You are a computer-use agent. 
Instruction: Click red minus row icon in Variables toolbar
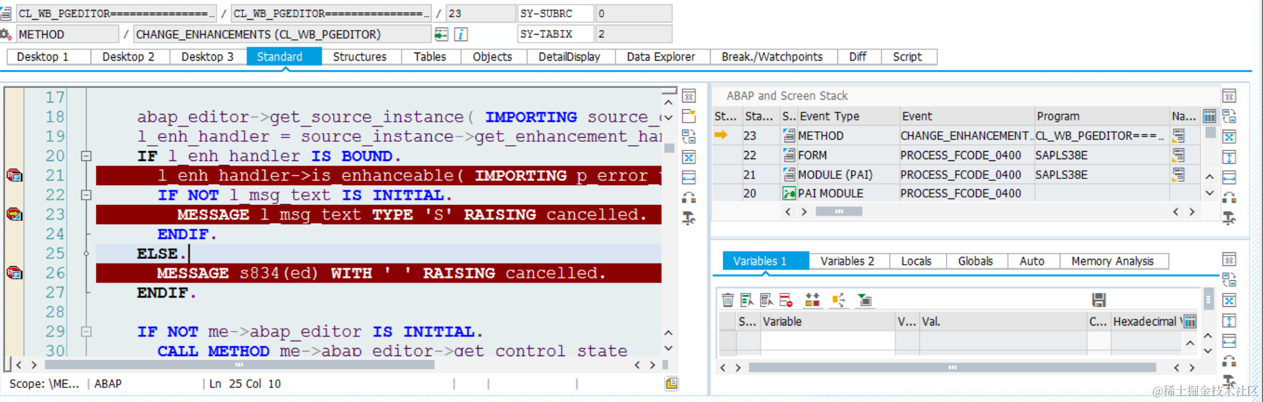[786, 300]
